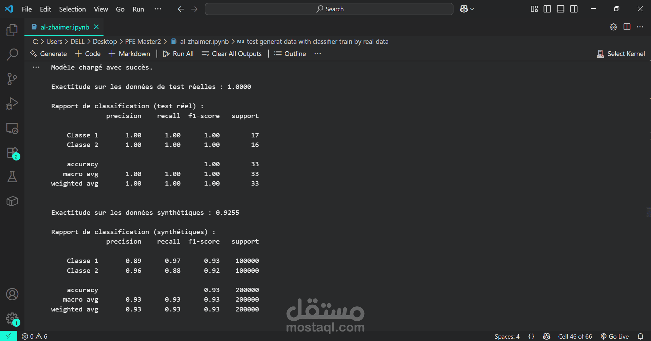Open the Source Control view
Image resolution: width=651 pixels, height=341 pixels.
(x=12, y=79)
